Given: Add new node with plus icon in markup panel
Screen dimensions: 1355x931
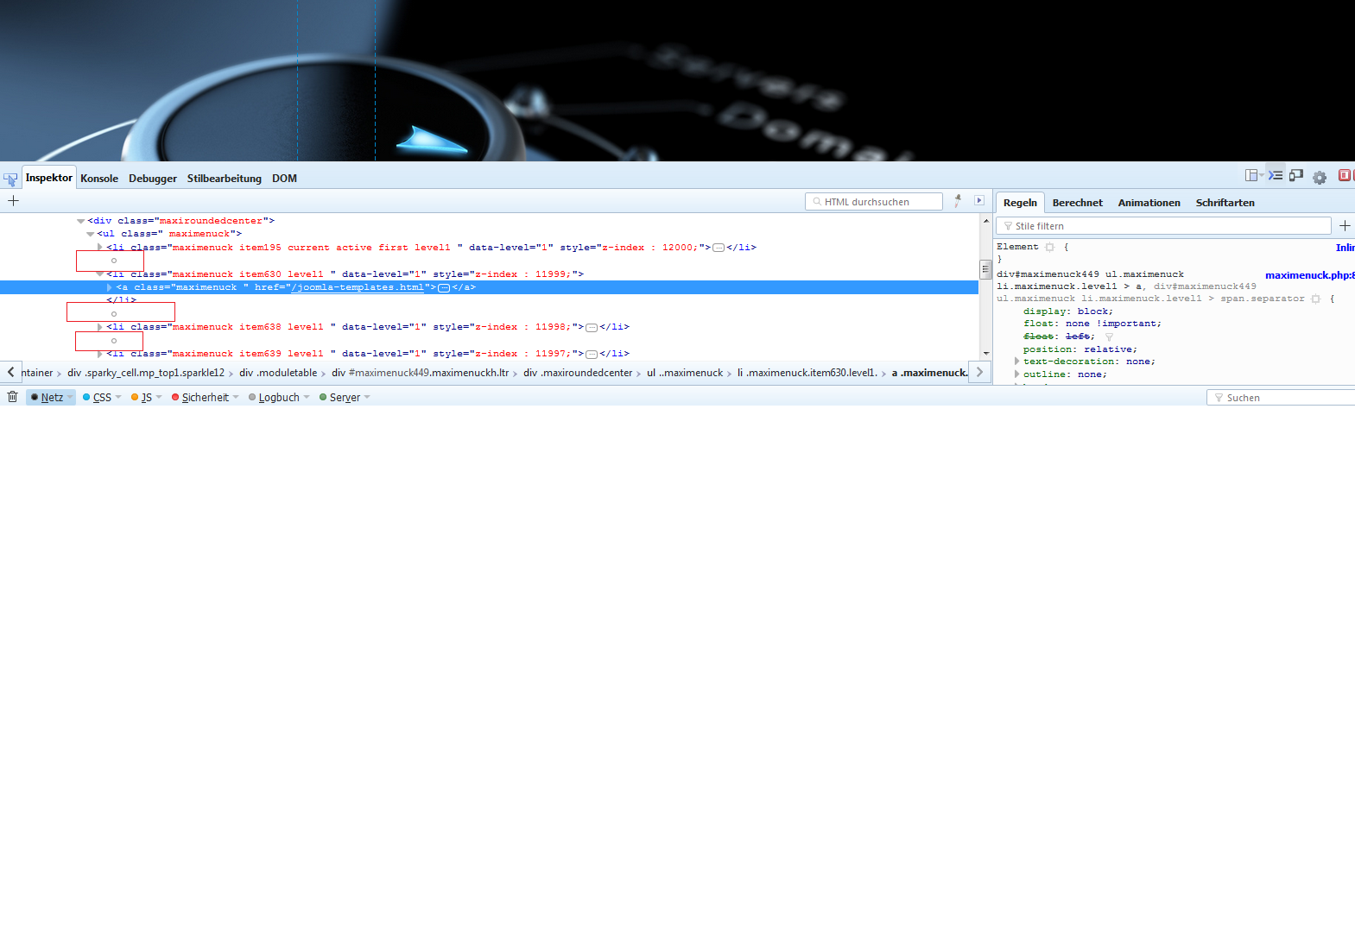Looking at the screenshot, I should (13, 200).
